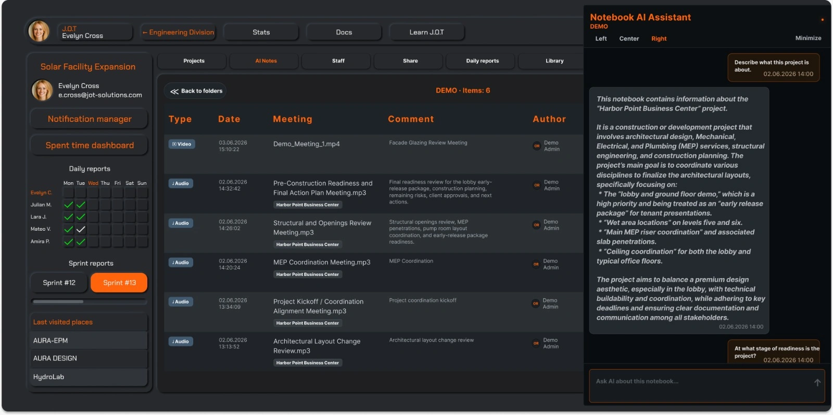Image resolution: width=833 pixels, height=415 pixels.
Task: Toggle Lara J. Tuesday daily report check
Action: [81, 217]
